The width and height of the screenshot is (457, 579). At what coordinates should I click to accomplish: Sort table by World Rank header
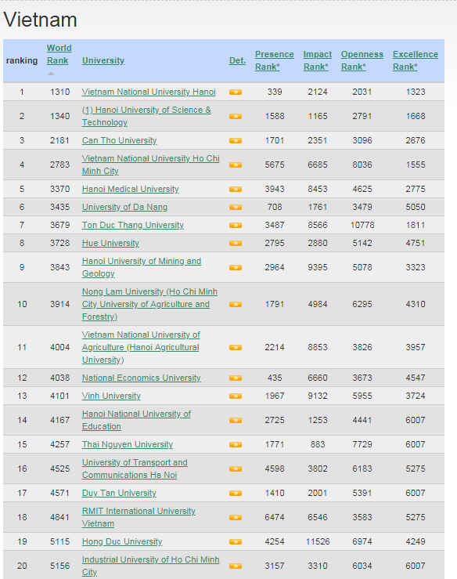point(59,54)
